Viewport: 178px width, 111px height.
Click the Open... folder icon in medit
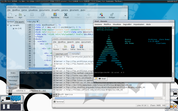click(x=65, y=46)
